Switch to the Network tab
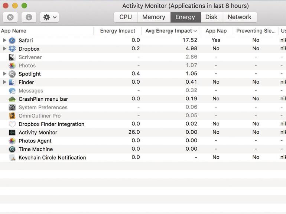Viewport: 286px width, 214px height. (240, 17)
